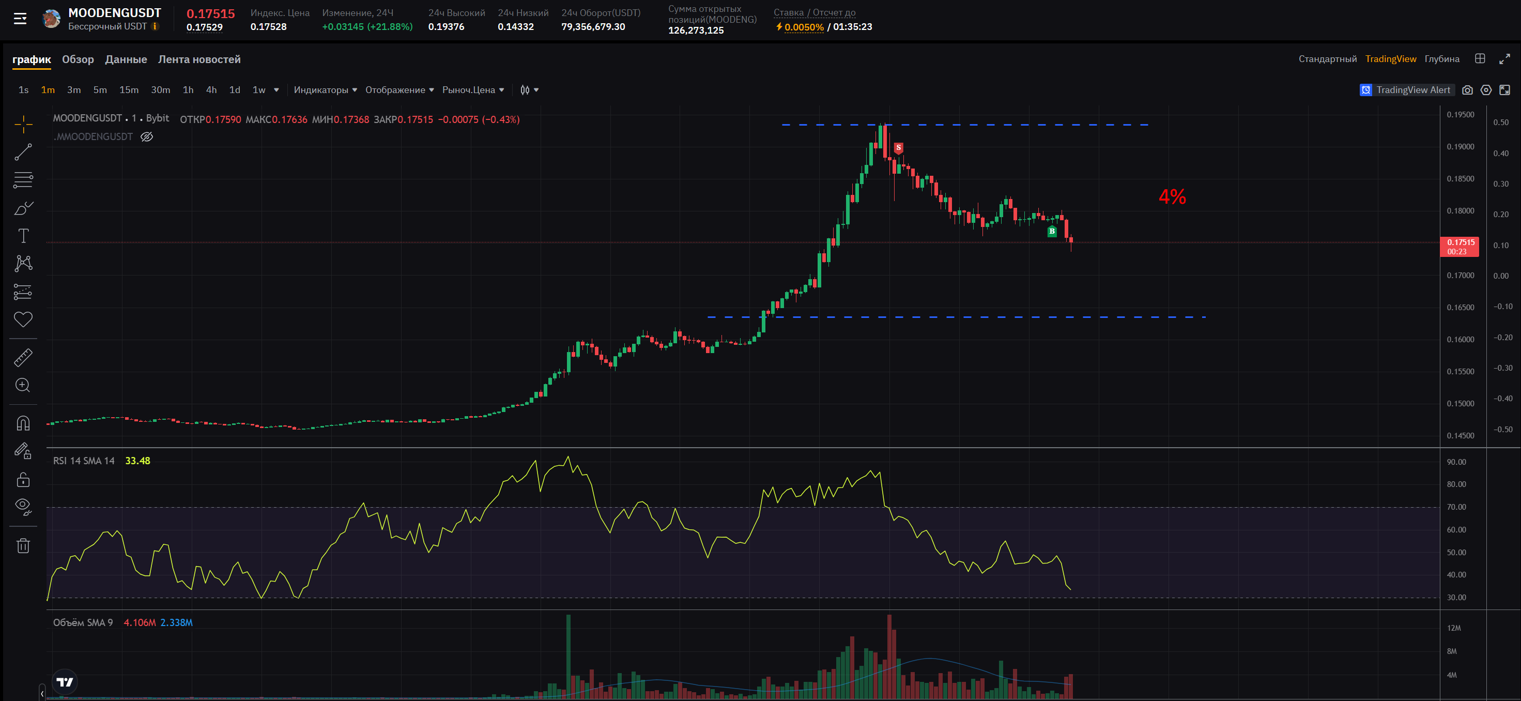
Task: Open the ruler measure tool
Action: [x=23, y=357]
